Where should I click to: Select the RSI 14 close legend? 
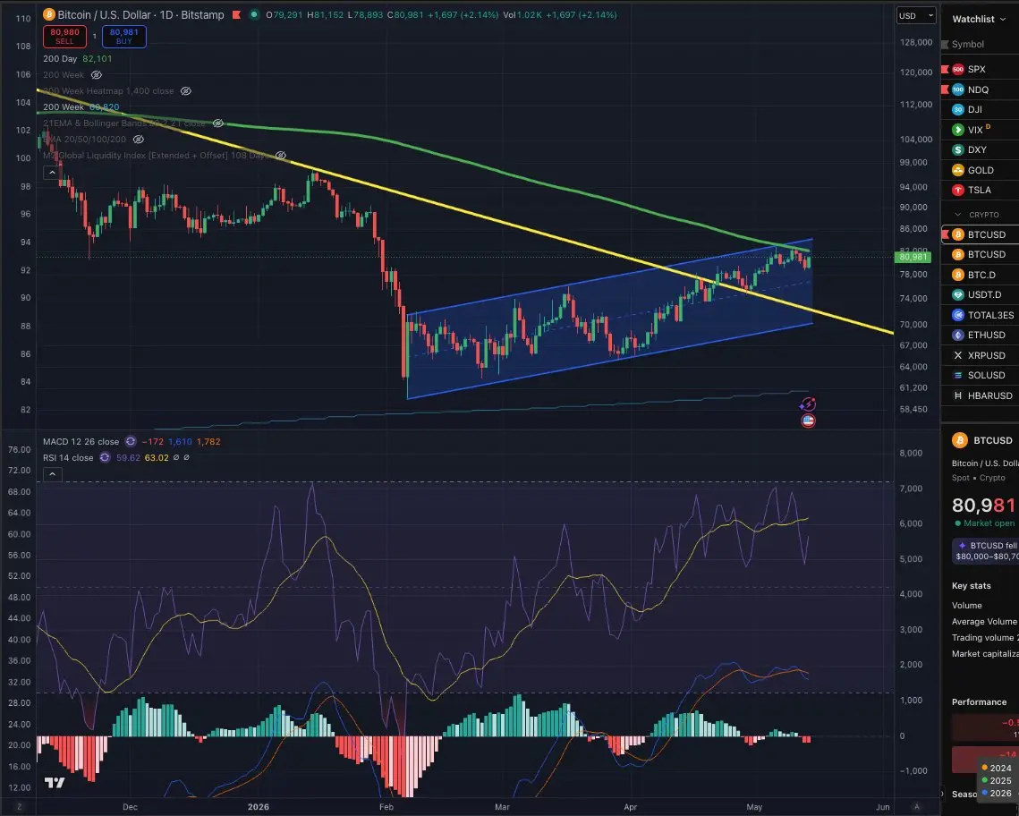[68, 457]
